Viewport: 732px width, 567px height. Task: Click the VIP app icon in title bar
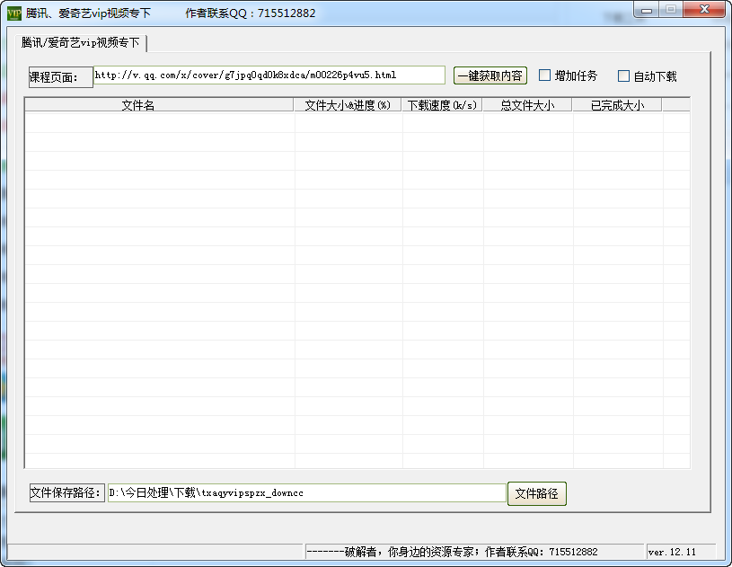pyautogui.click(x=13, y=13)
